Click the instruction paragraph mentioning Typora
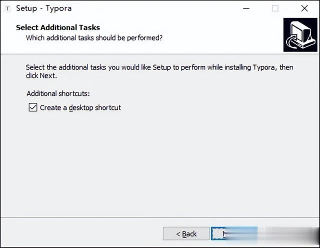The image size is (320, 248). pyautogui.click(x=159, y=71)
